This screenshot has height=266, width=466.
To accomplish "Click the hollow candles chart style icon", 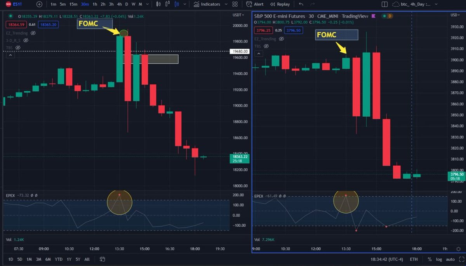I will tap(167, 4).
